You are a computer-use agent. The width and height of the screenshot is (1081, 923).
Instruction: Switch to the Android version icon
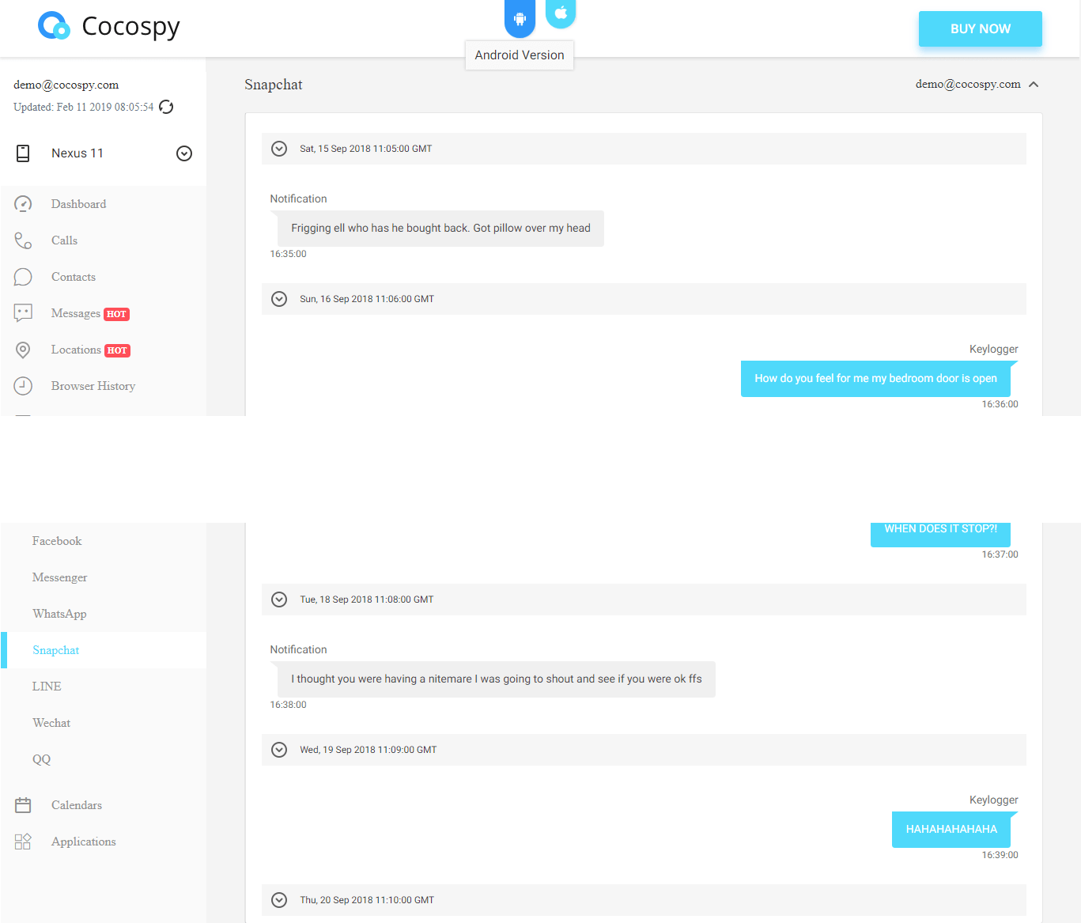(520, 17)
